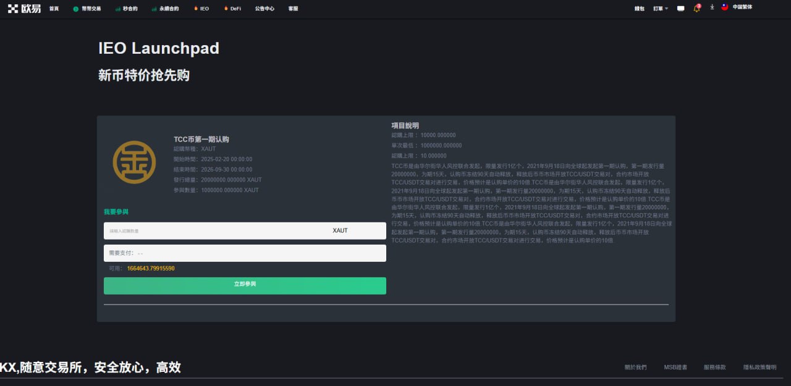Image resolution: width=791 pixels, height=386 pixels.
Task: Click the green circle icon for 幣幣交易
Action: [75, 9]
